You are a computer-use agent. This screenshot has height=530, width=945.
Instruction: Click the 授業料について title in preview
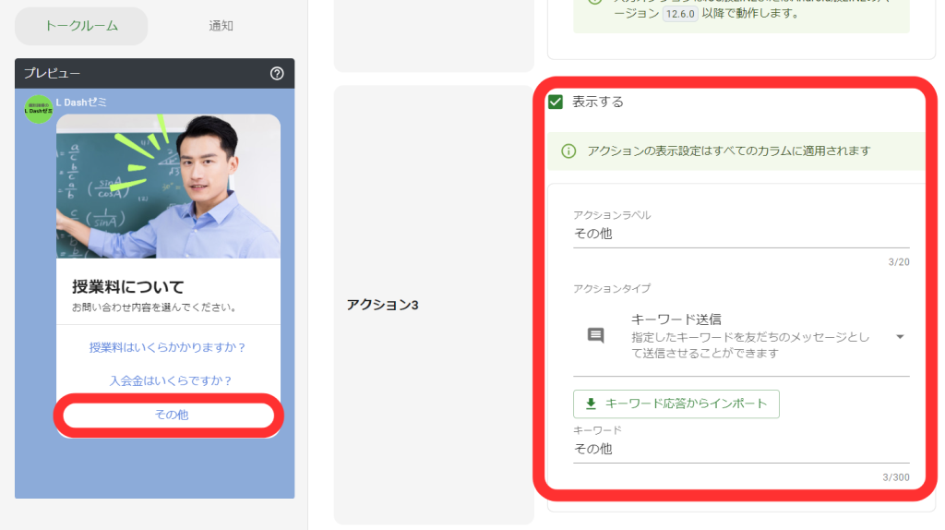click(127, 286)
